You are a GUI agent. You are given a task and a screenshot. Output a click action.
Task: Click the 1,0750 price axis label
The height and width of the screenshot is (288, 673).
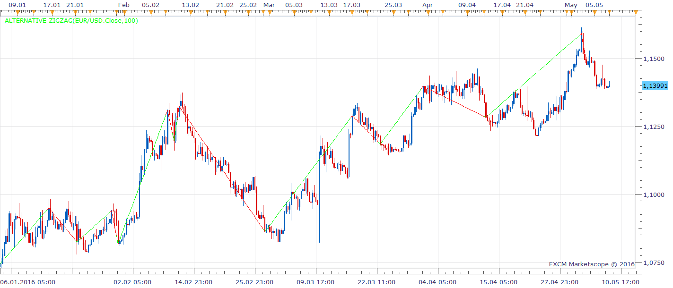point(655,263)
